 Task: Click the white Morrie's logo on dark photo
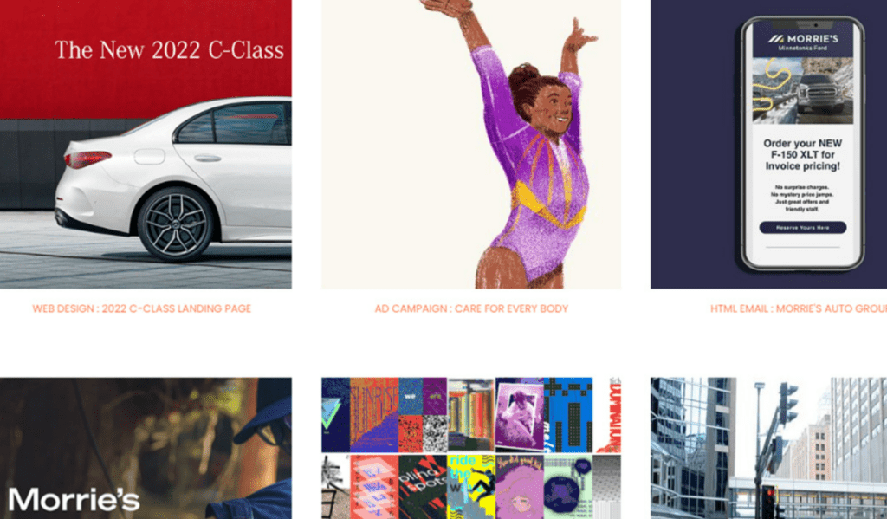(x=74, y=499)
